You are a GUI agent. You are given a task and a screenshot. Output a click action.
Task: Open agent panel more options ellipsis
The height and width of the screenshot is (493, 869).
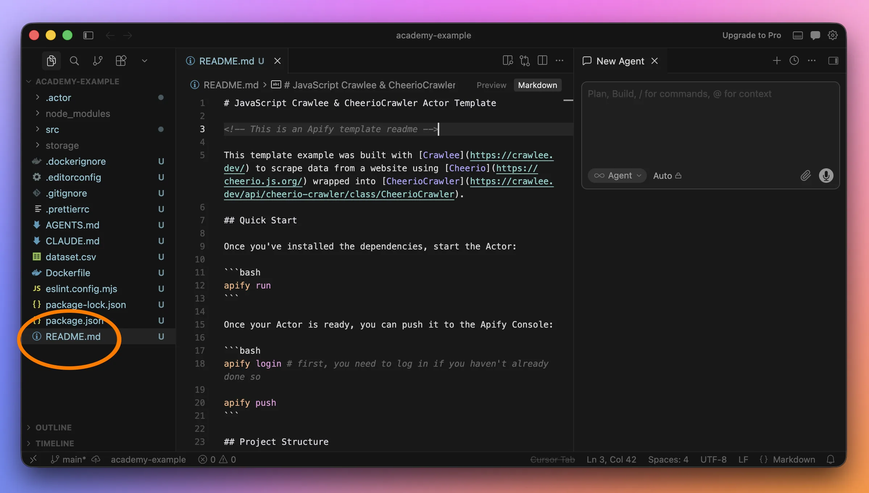(x=812, y=60)
